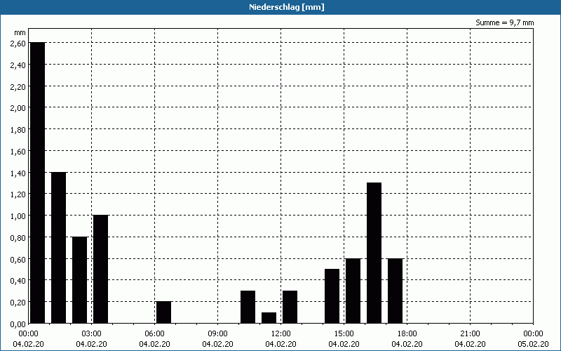
Task: Click the 1,00 y-axis value
Action: point(18,216)
